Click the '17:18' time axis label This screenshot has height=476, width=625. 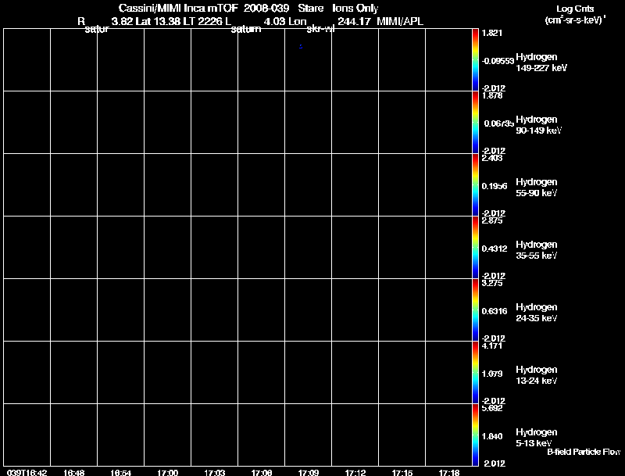coord(448,472)
